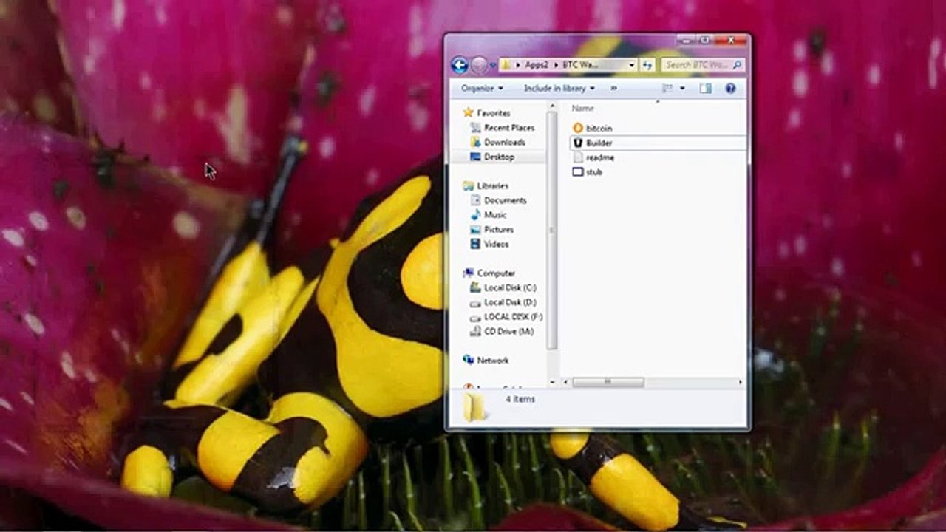The width and height of the screenshot is (946, 532).
Task: Select Computer in the navigation pane
Action: click(495, 273)
